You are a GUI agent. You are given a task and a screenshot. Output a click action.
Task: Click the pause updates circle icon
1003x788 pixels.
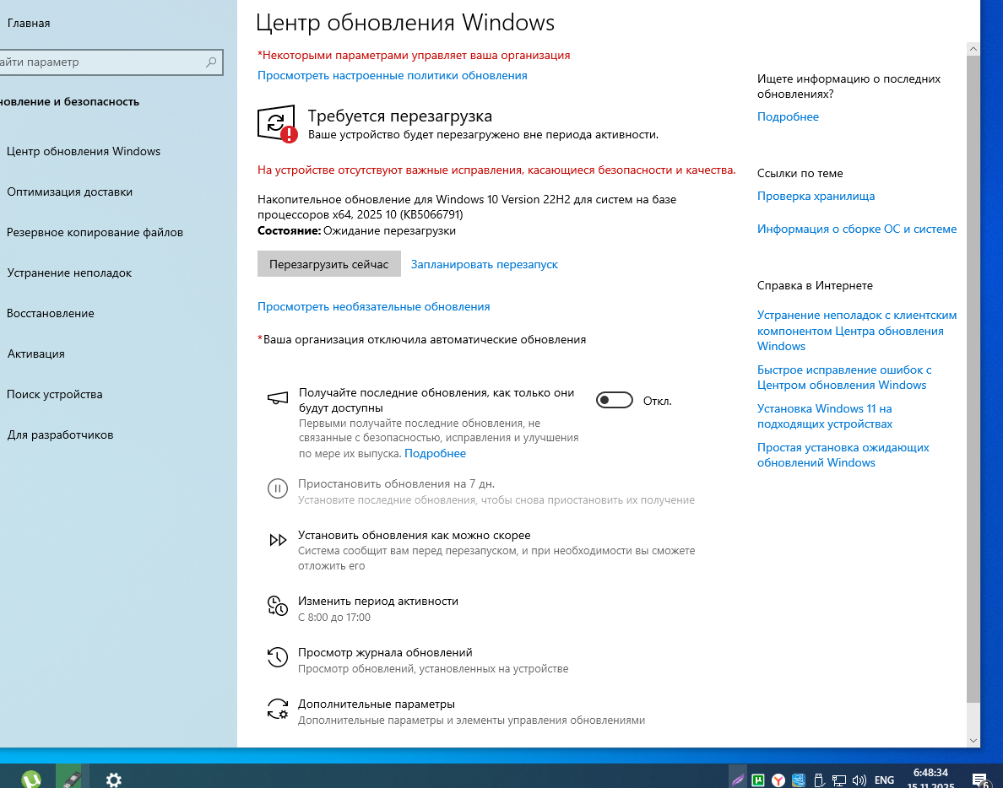pos(277,488)
